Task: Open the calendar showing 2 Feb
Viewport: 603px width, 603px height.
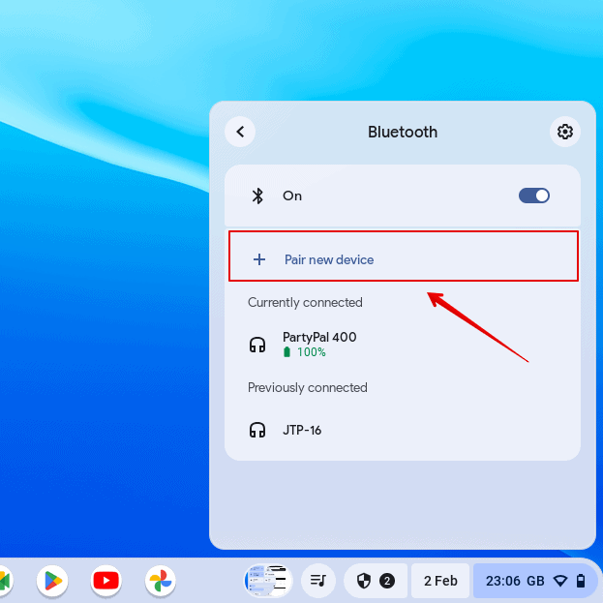Action: coord(440,581)
